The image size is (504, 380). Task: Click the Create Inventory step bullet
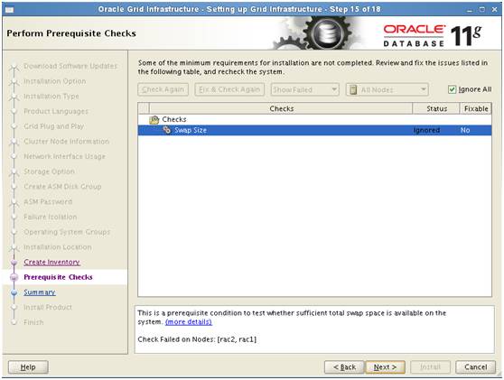pyautogui.click(x=14, y=263)
